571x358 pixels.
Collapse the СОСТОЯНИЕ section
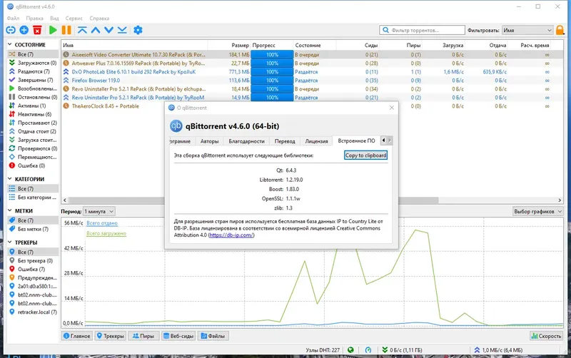point(10,44)
